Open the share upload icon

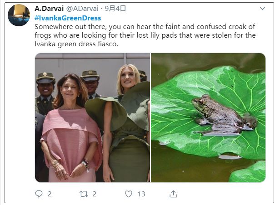(x=173, y=194)
